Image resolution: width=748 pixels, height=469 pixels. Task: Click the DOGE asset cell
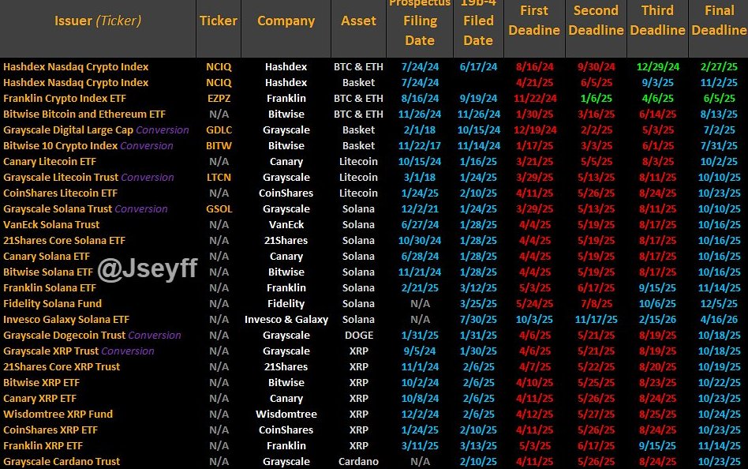pyautogui.click(x=358, y=336)
